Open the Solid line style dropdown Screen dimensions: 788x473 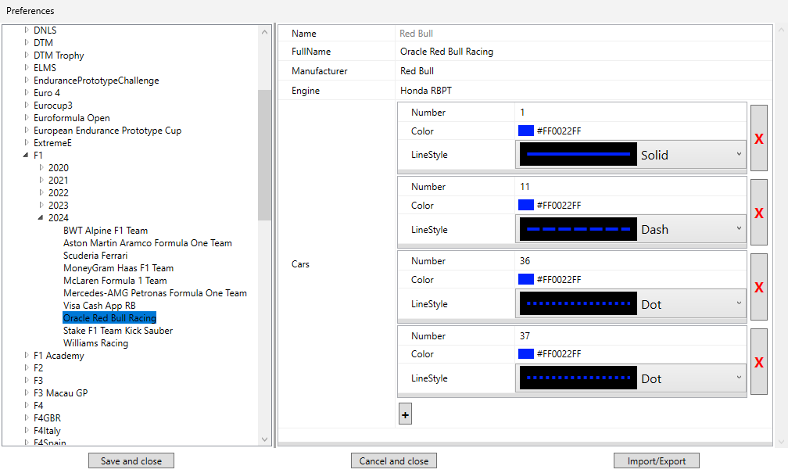pyautogui.click(x=631, y=154)
